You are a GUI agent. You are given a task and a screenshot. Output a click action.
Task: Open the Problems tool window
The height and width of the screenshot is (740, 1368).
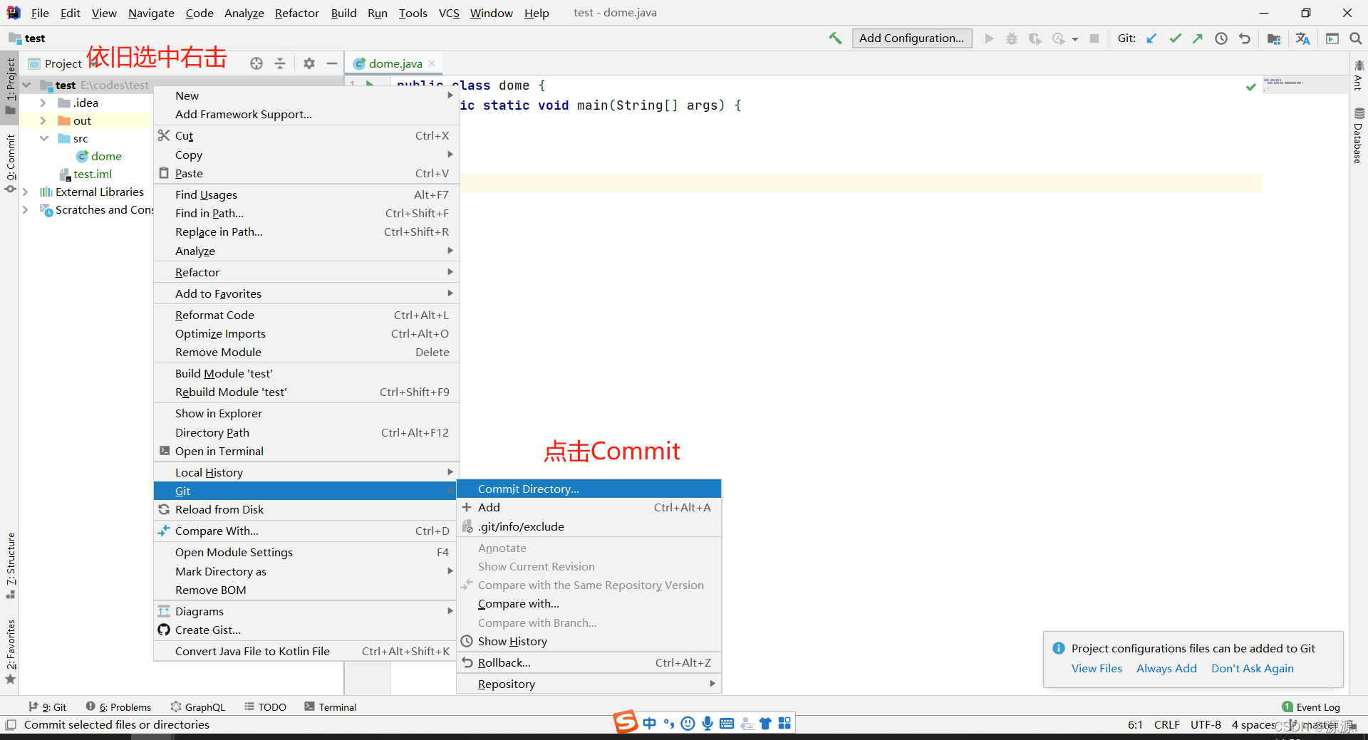pyautogui.click(x=118, y=707)
